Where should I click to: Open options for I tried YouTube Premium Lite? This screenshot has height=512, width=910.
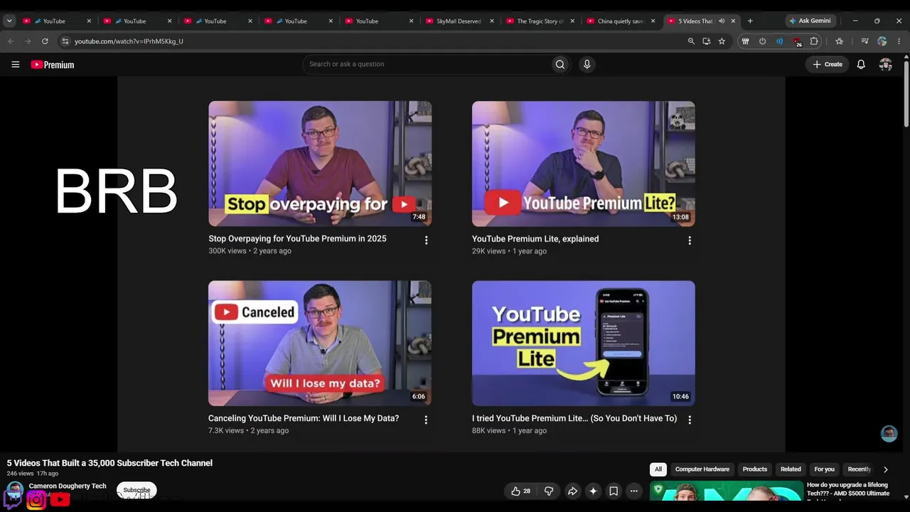tap(689, 420)
